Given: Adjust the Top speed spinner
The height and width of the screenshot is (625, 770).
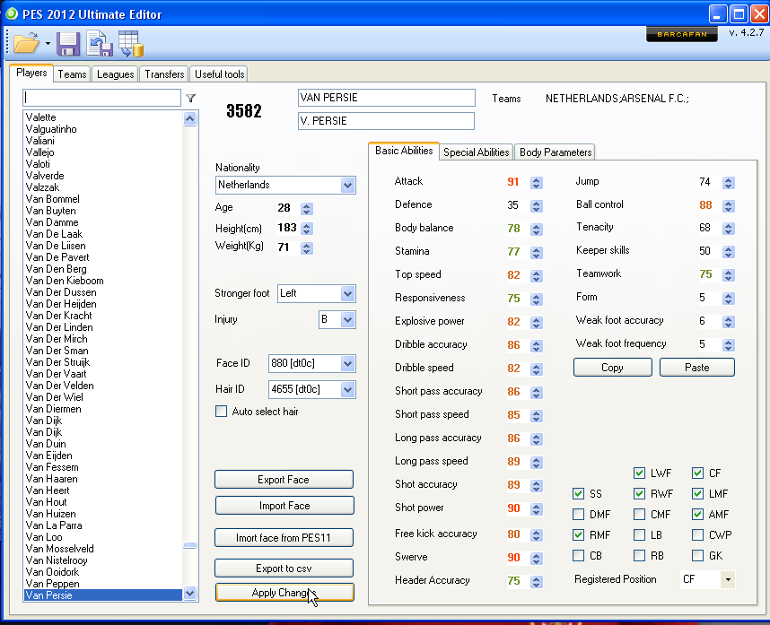Looking at the screenshot, I should tap(537, 276).
